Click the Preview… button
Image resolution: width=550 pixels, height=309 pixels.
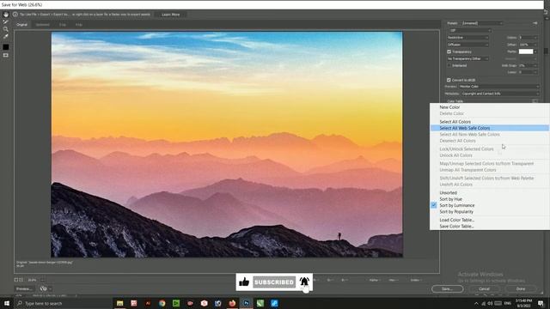(x=24, y=288)
